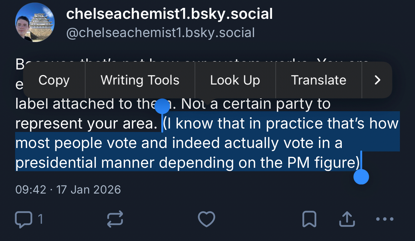Open the castle profile avatar

pos(35,22)
